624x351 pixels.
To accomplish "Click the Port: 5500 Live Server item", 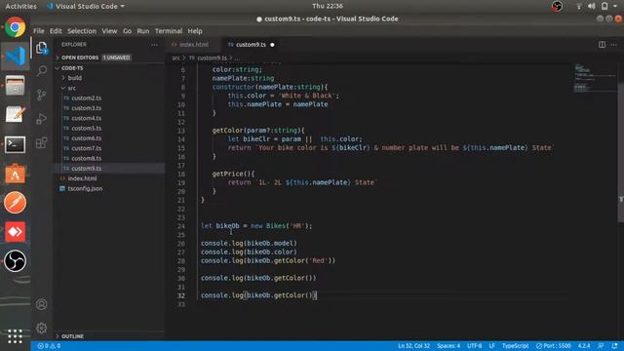I will point(553,346).
